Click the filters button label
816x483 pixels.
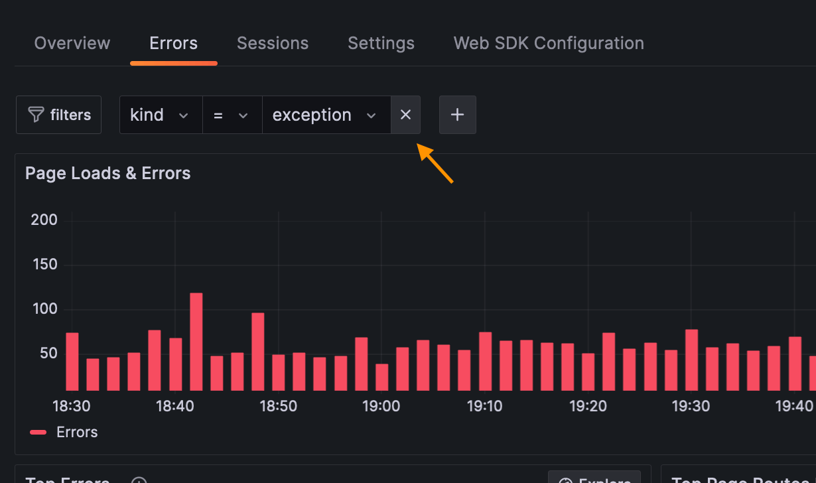[x=70, y=115]
